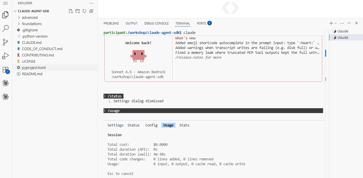Click the Esc to cancel text
363x178 pixels.
coord(120,174)
